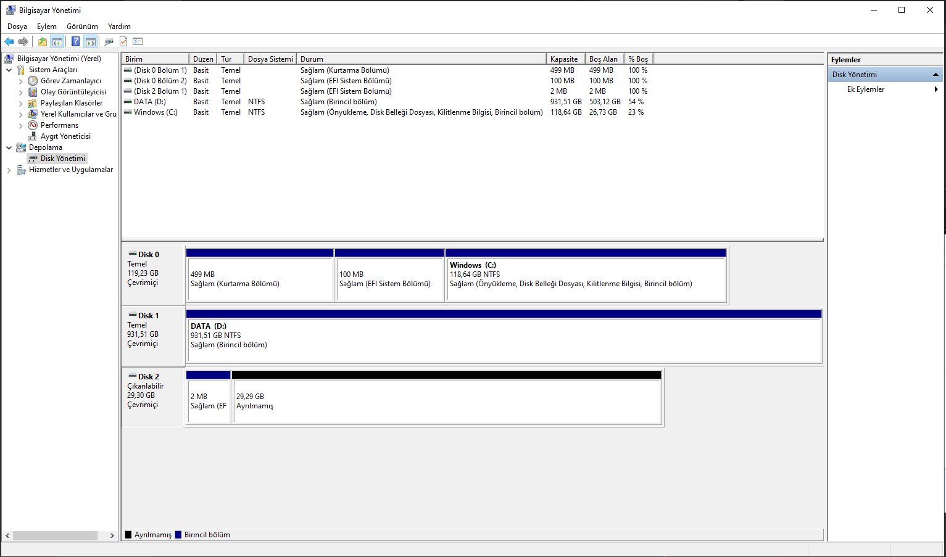
Task: Select the 2 MB partition on Disk 2
Action: coord(209,397)
